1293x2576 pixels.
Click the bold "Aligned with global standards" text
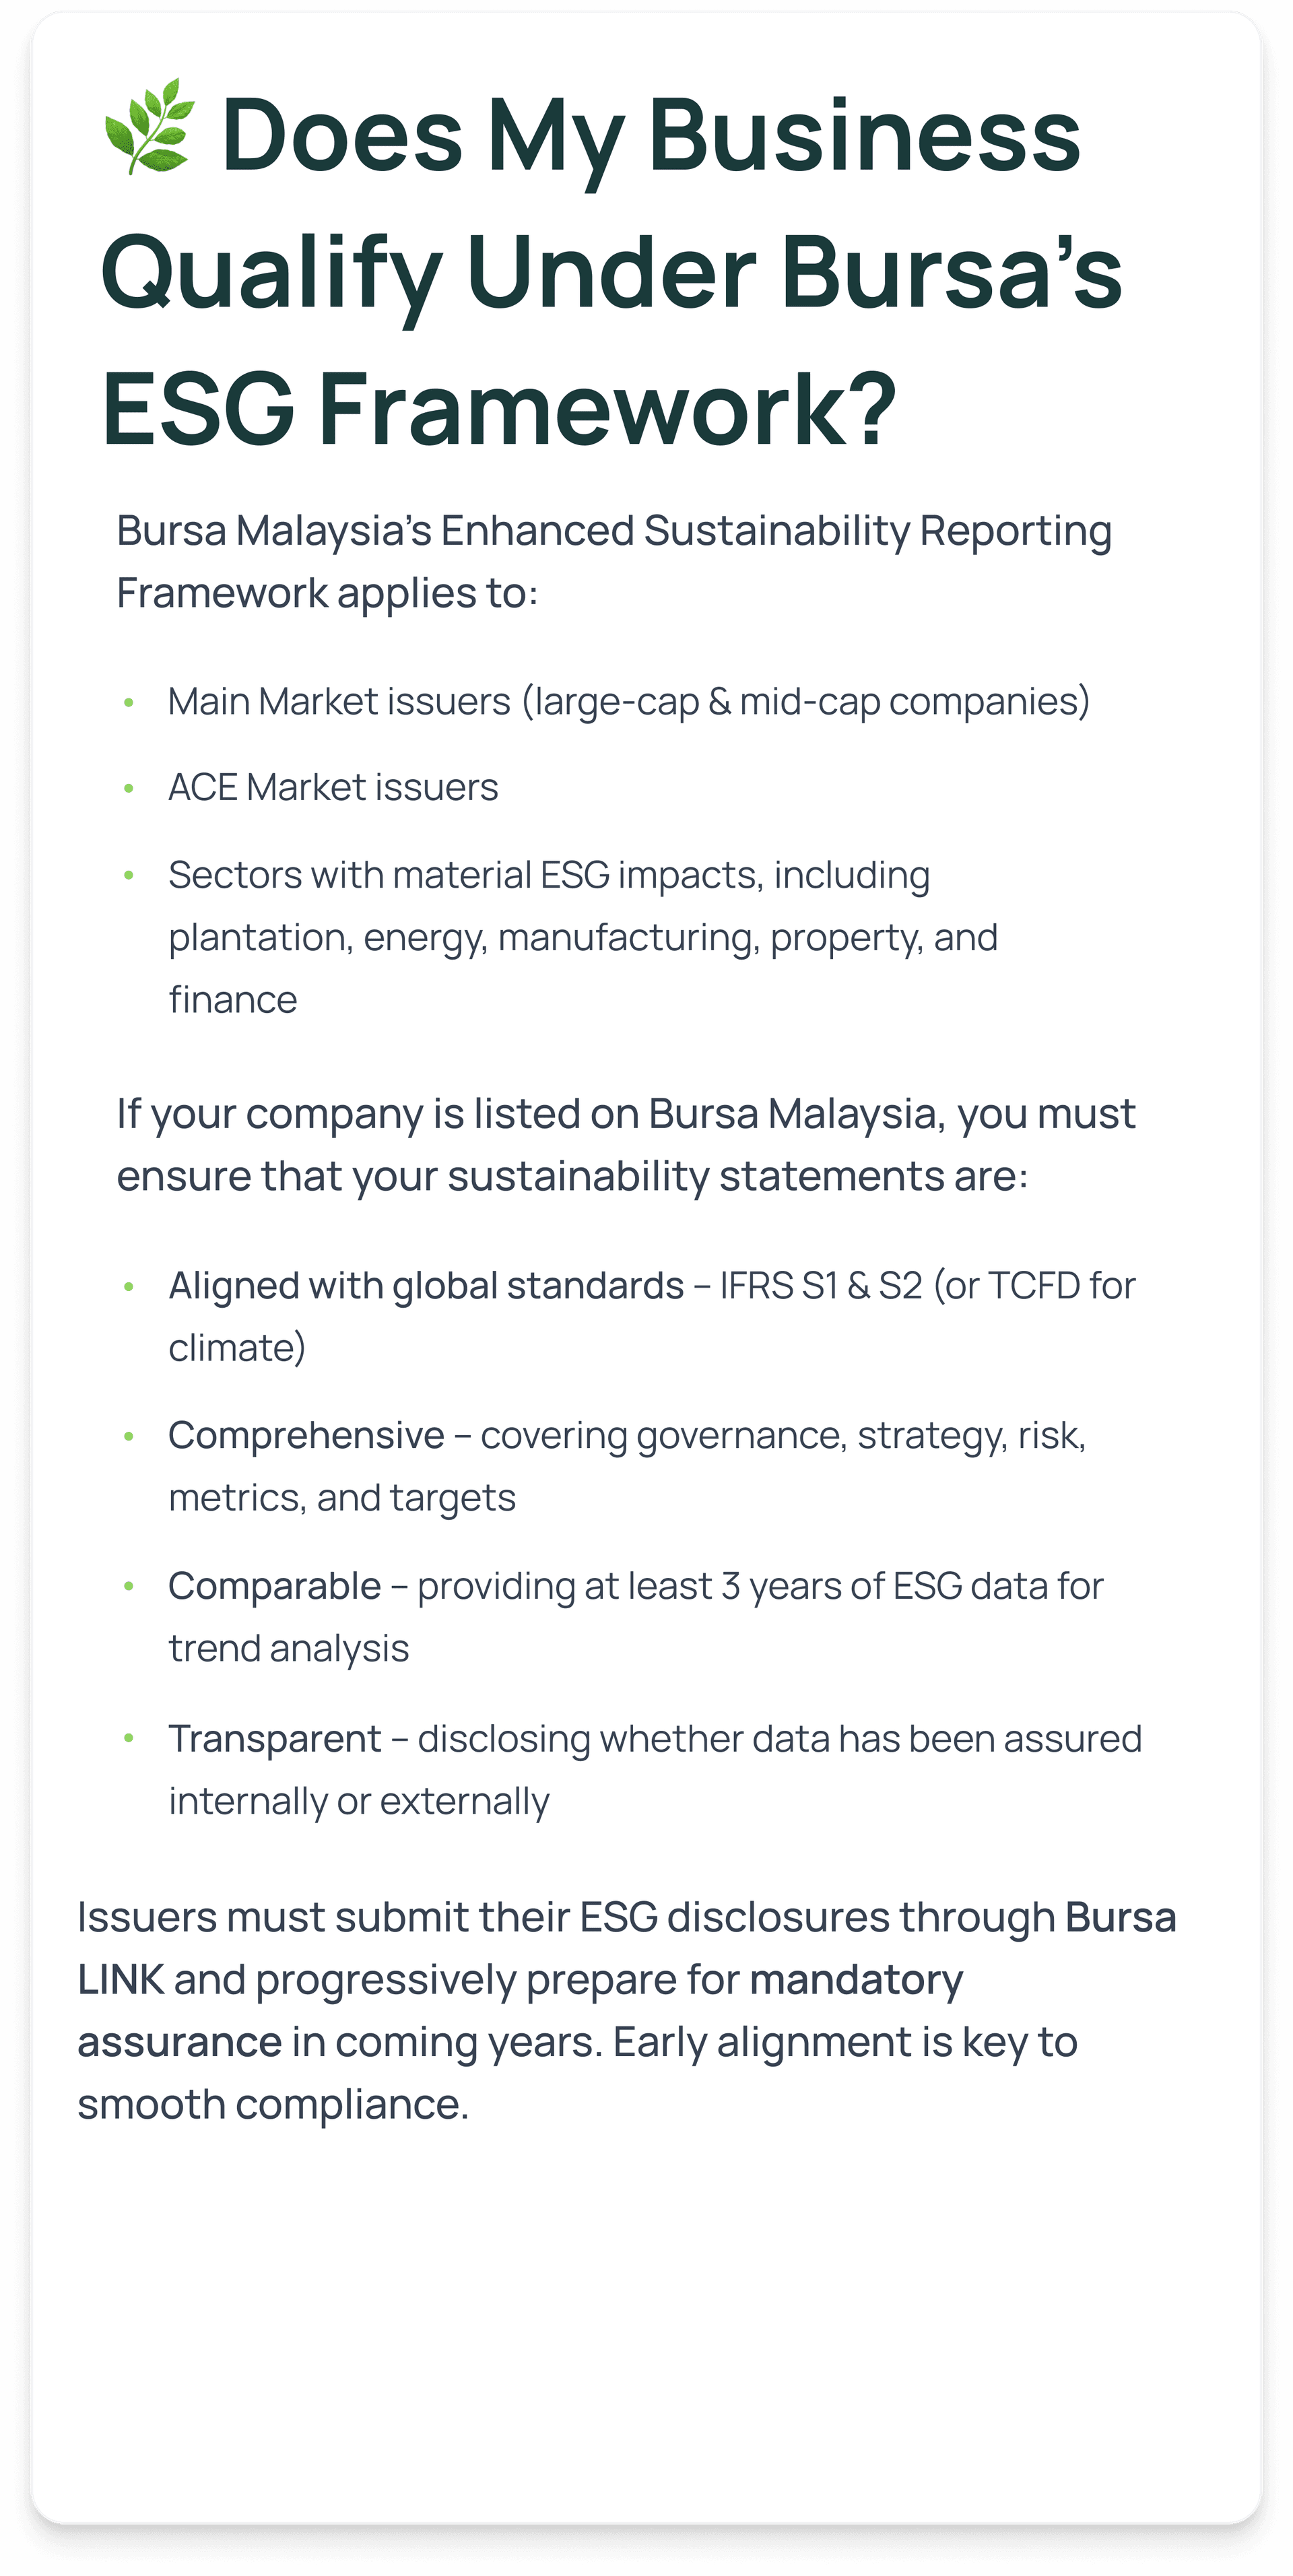pos(426,1286)
